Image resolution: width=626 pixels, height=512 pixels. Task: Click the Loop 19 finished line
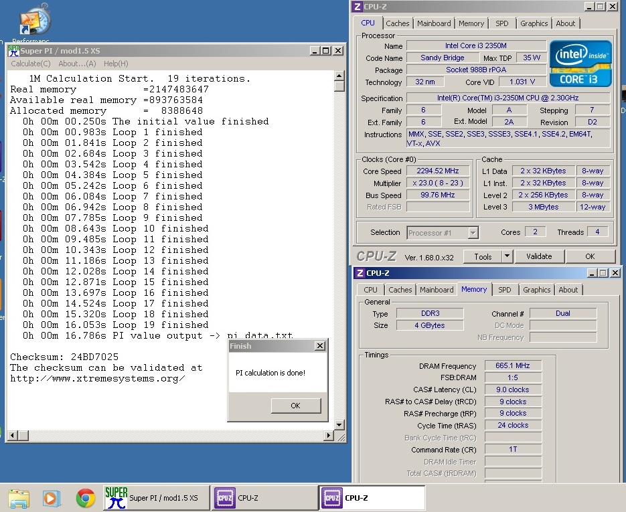115,325
